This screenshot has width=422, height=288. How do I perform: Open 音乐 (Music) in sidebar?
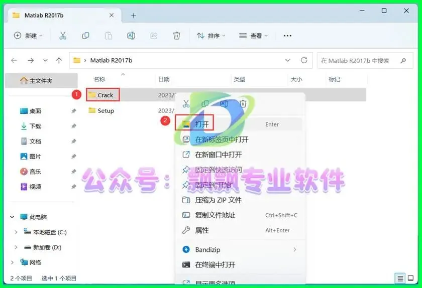(x=35, y=171)
